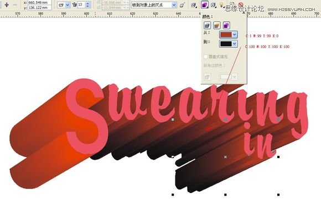Click the bottom-left black selection handle

pos(173,194)
